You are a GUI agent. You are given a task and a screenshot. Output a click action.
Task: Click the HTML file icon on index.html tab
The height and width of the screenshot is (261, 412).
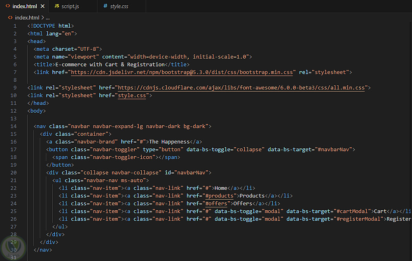pos(8,6)
